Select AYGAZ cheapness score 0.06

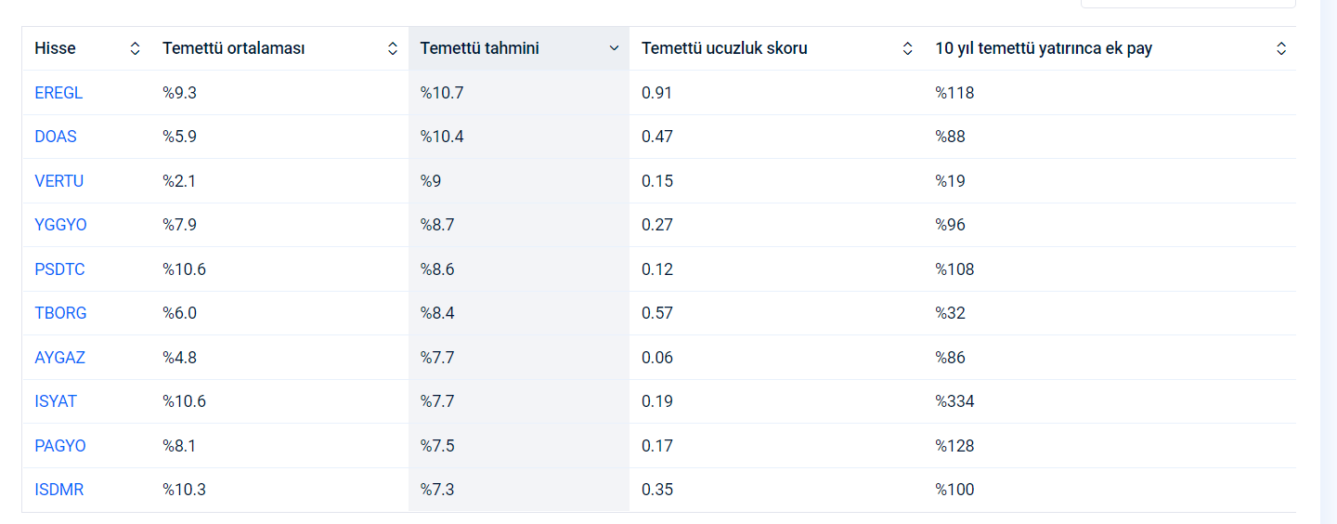click(657, 358)
